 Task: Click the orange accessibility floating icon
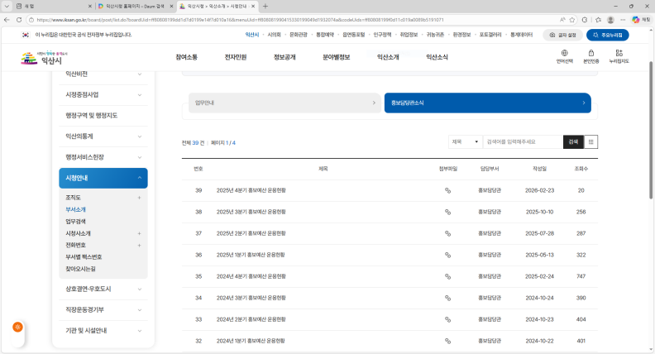(x=17, y=327)
